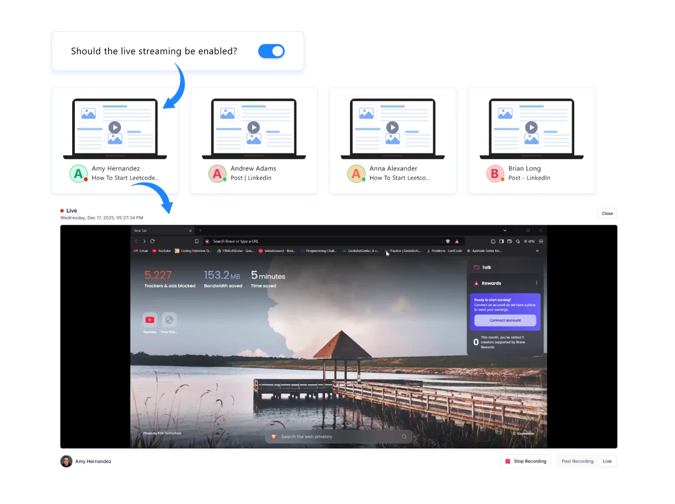Click the Connect account button in Rewards
The image size is (675, 504).
click(504, 320)
